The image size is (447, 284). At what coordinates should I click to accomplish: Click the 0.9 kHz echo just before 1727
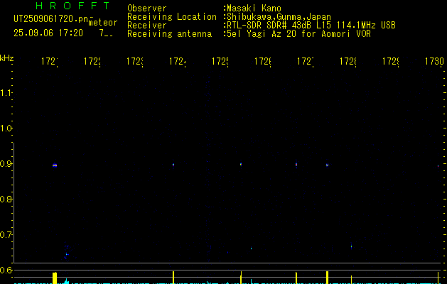(x=296, y=164)
